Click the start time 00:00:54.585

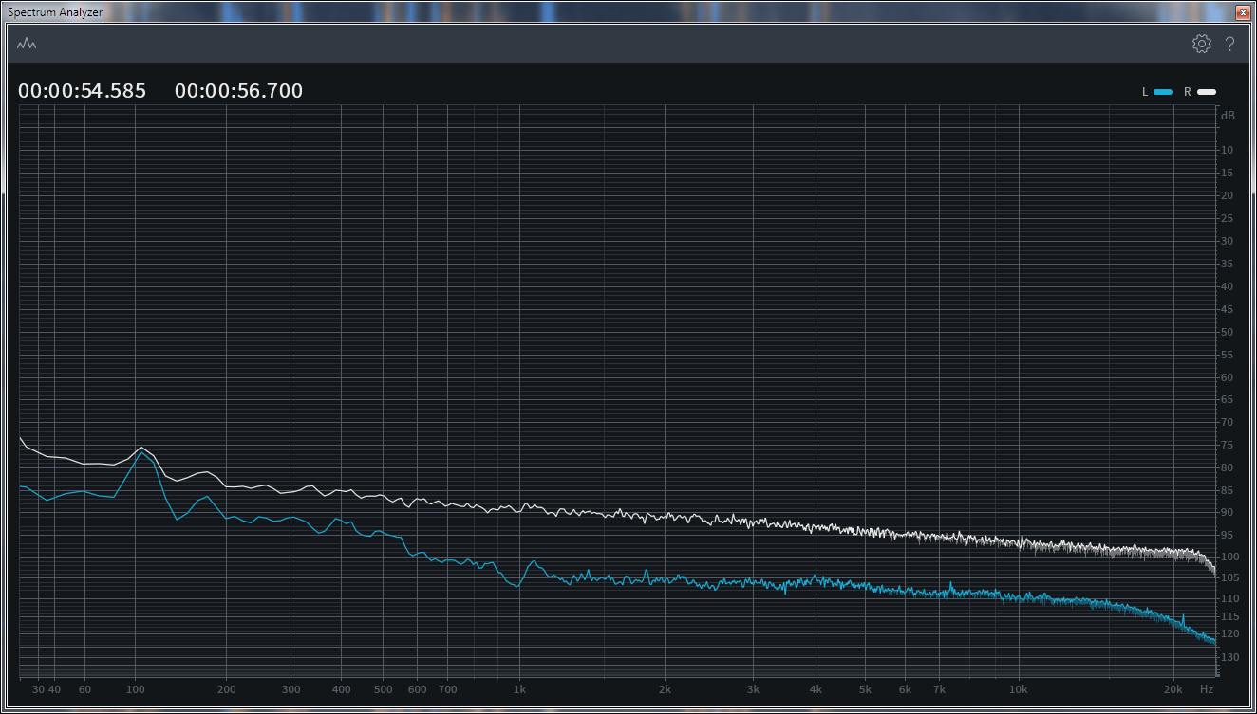point(83,91)
